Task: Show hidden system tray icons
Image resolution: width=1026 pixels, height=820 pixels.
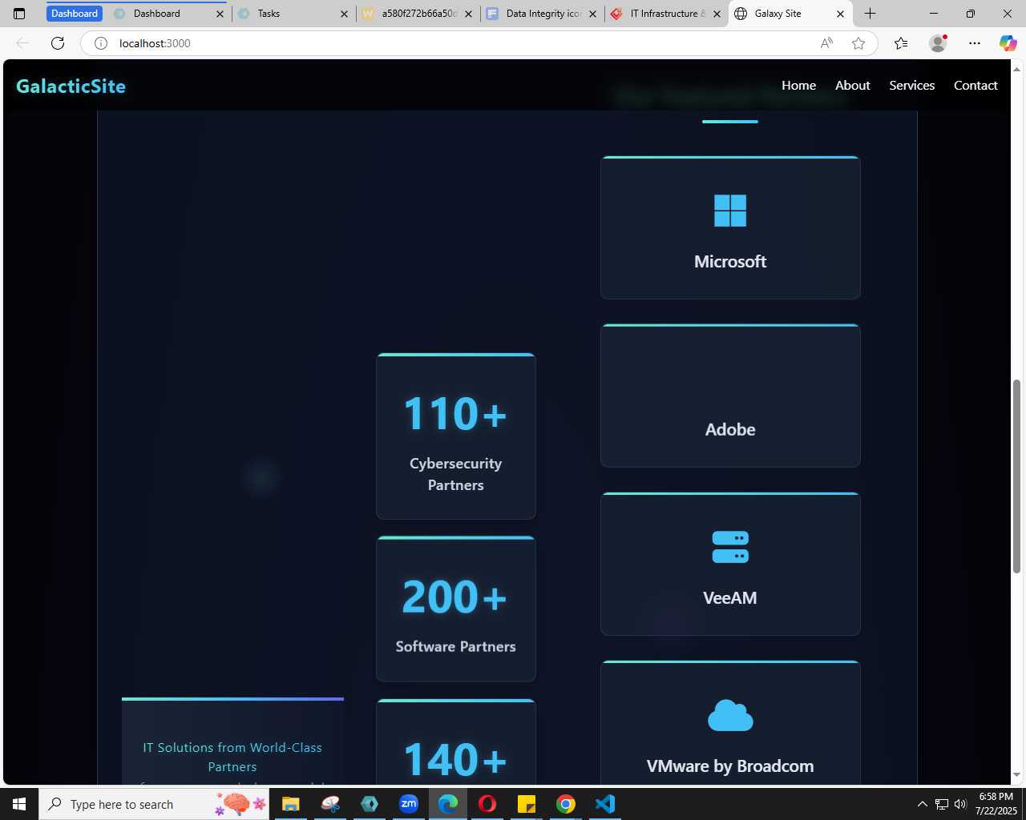Action: coord(922,804)
